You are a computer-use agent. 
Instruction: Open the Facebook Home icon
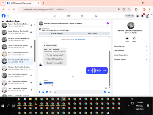click(x=55, y=16)
